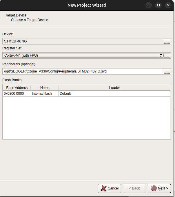
Task: Close the New Project Wizard dialog
Action: pos(168,5)
